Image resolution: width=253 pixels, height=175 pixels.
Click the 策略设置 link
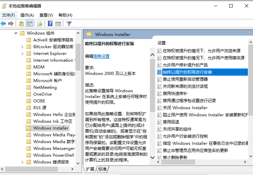click(101, 56)
